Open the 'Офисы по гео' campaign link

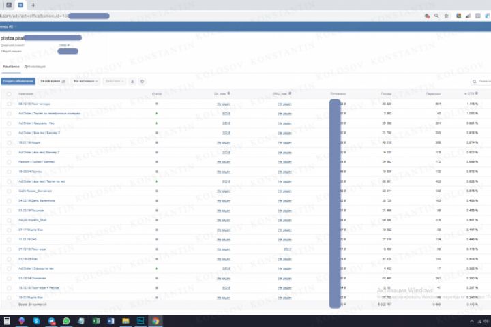click(36, 268)
